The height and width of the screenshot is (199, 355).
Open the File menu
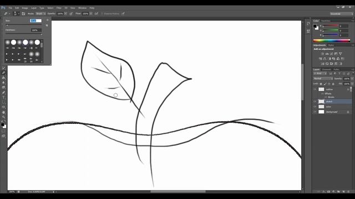(x=11, y=8)
